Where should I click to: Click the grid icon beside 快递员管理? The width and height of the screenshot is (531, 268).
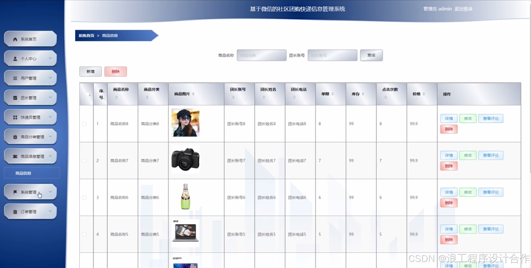(x=15, y=117)
